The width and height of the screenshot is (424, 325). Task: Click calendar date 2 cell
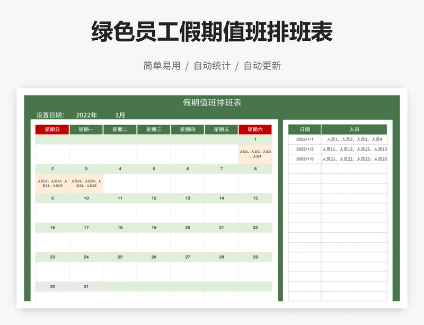(x=52, y=169)
